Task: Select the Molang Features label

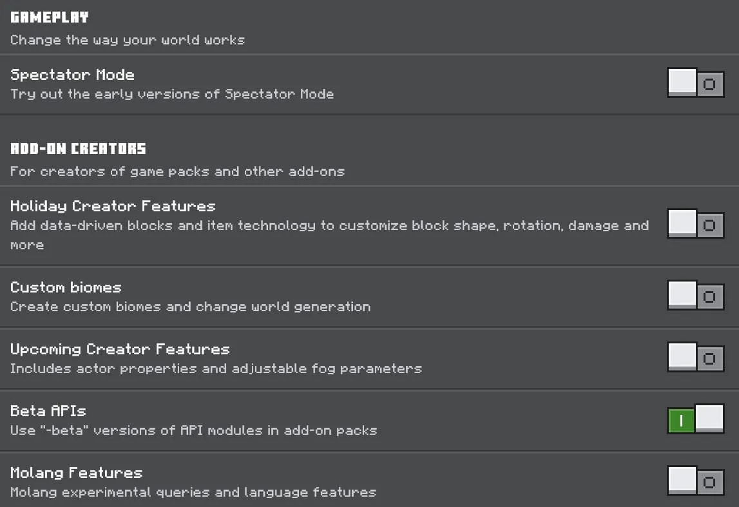Action: [77, 473]
